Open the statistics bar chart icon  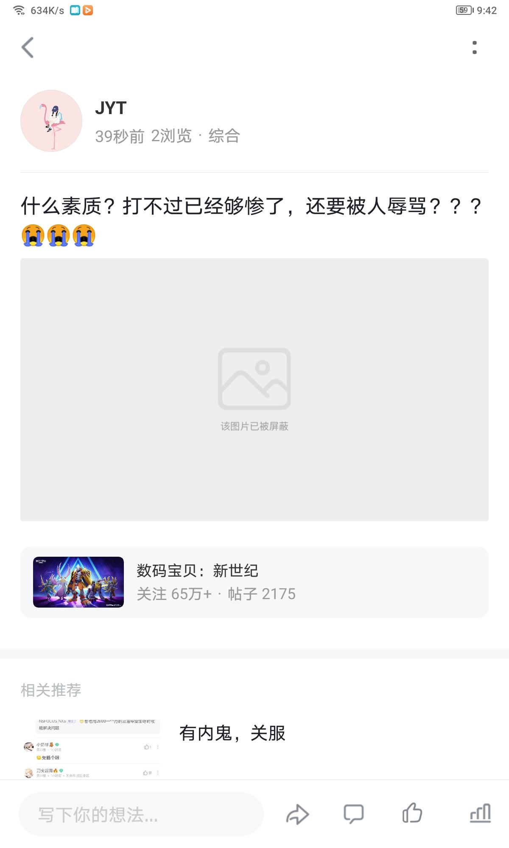481,813
